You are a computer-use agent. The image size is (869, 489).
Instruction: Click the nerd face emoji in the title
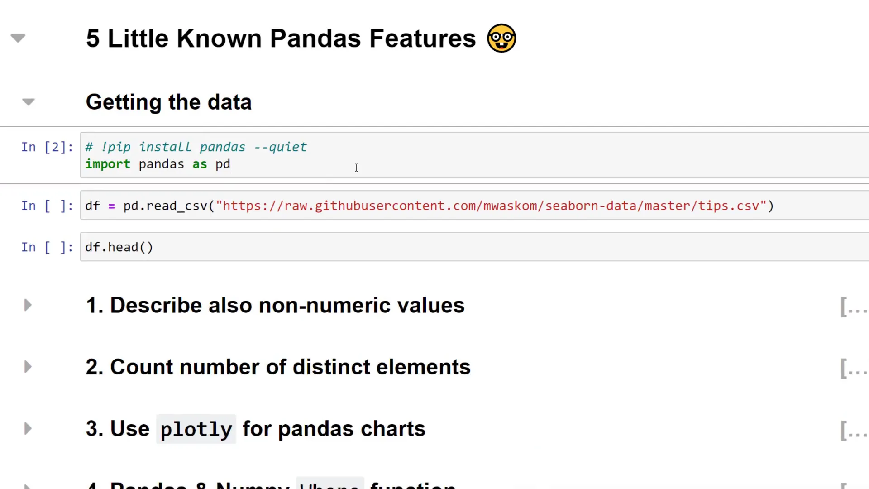click(x=501, y=38)
